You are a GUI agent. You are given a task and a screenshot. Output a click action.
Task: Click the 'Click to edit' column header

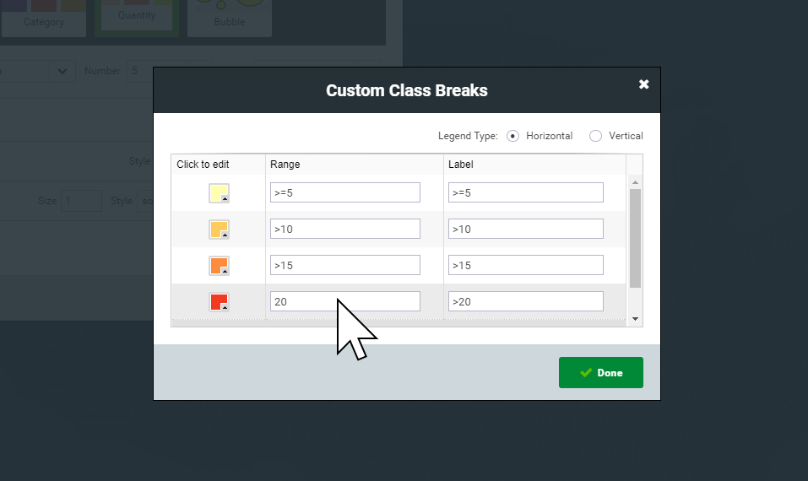click(219, 165)
